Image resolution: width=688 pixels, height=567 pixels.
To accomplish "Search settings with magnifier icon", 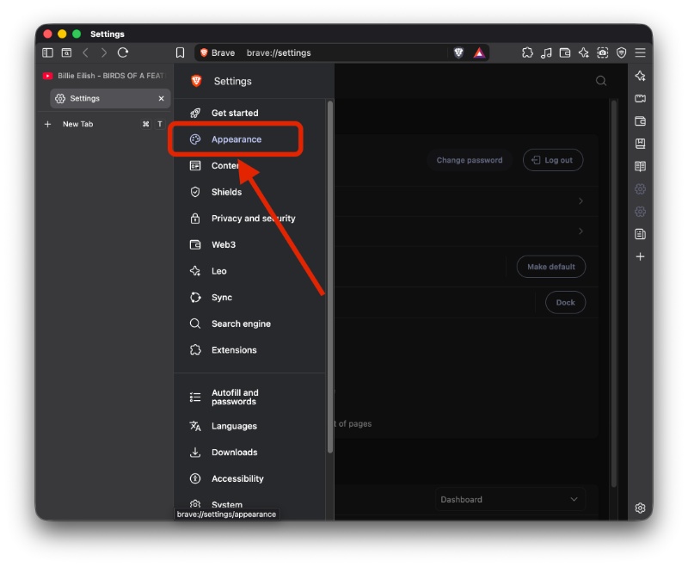I will tap(601, 81).
